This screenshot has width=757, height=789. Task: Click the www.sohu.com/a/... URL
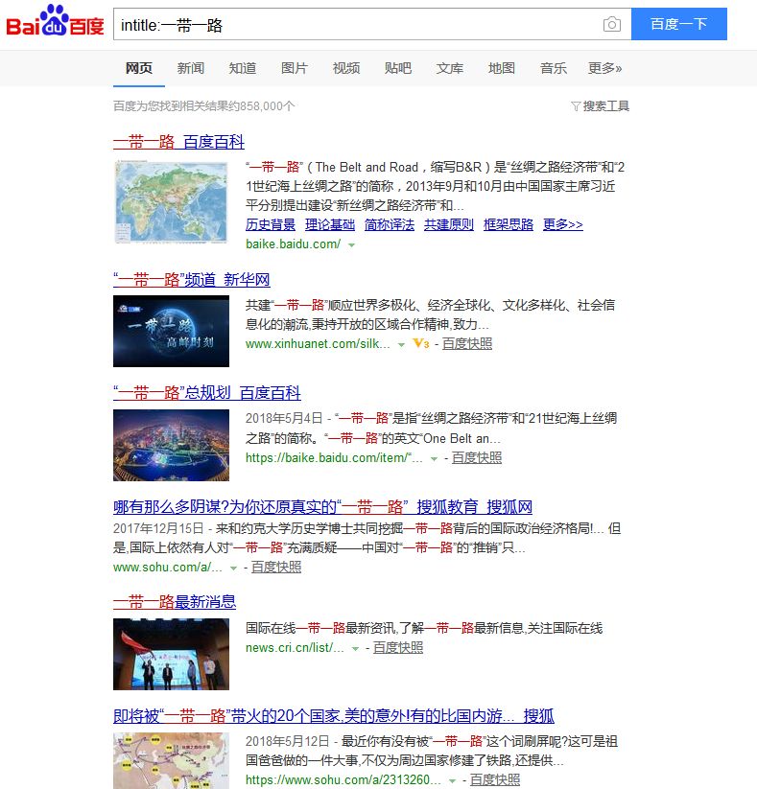[168, 568]
